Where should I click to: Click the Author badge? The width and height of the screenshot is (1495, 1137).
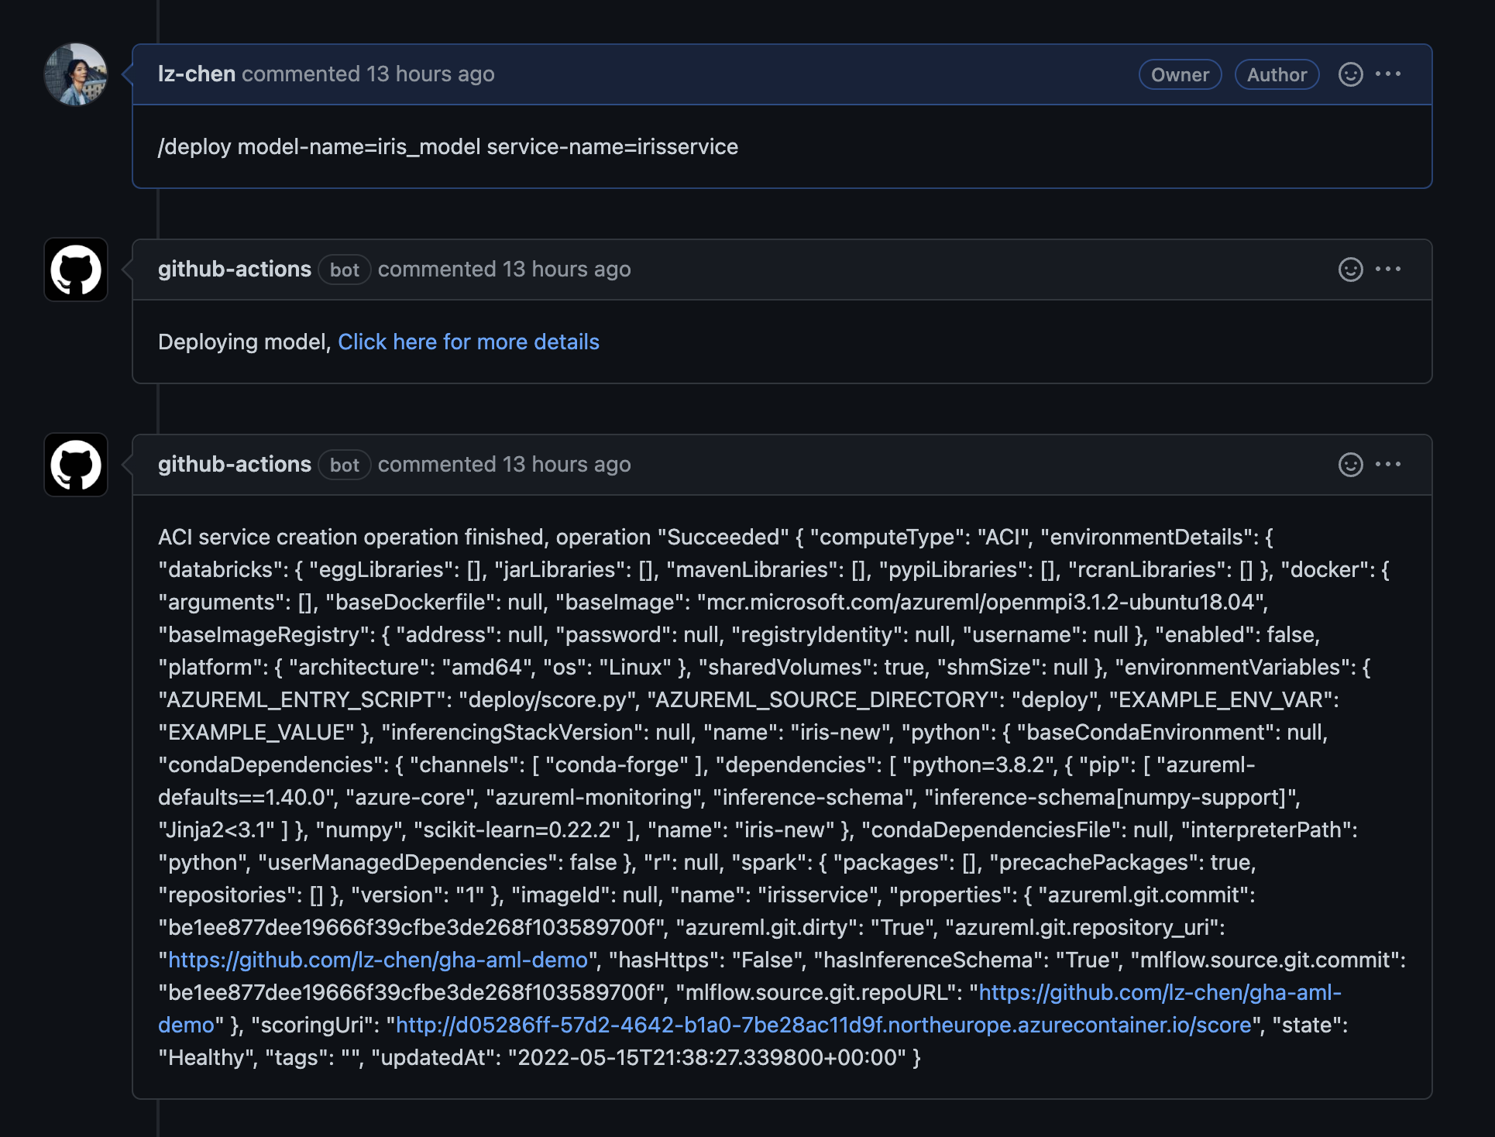1277,75
